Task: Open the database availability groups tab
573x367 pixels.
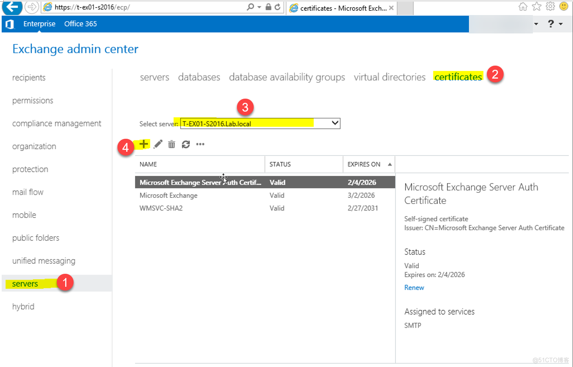Action: (x=287, y=77)
